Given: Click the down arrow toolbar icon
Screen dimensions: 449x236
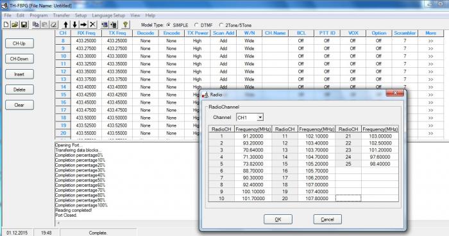Looking at the screenshot, I should tap(75, 25).
